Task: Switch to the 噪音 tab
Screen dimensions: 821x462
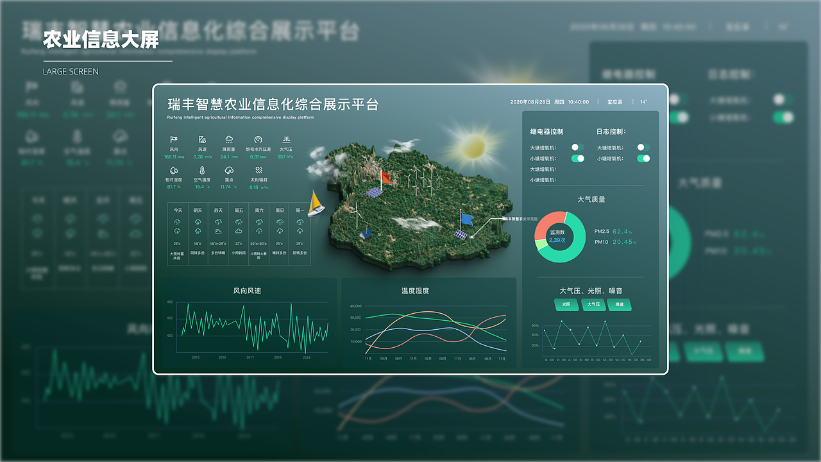Action: click(620, 305)
